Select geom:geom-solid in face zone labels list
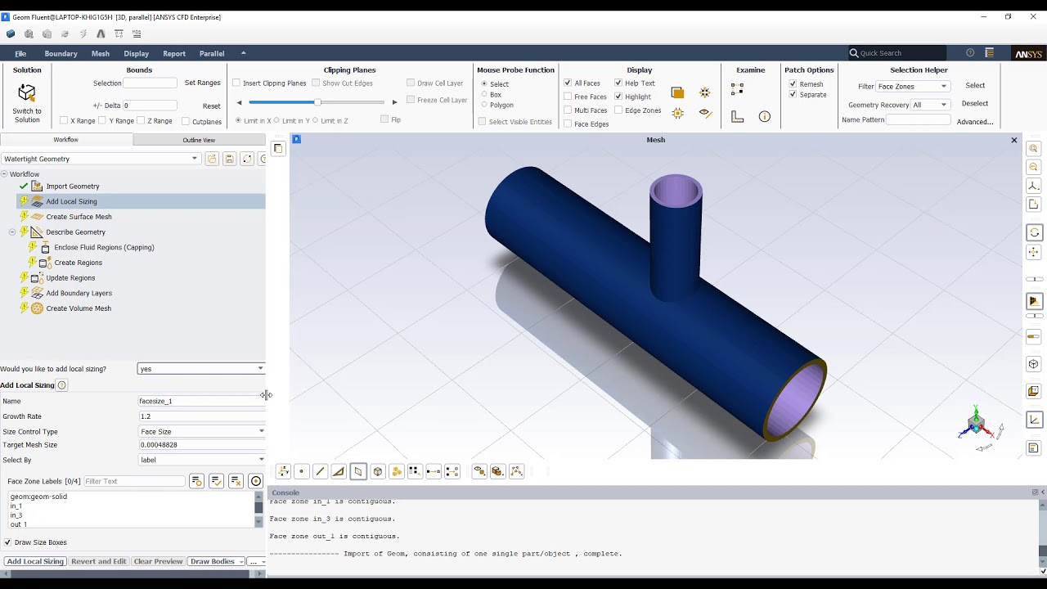The width and height of the screenshot is (1047, 589). [38, 497]
